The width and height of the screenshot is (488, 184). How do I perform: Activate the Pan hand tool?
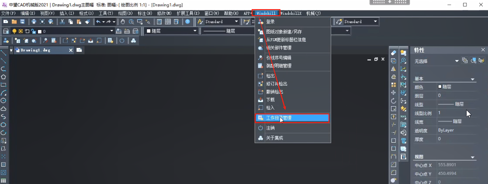point(123,22)
